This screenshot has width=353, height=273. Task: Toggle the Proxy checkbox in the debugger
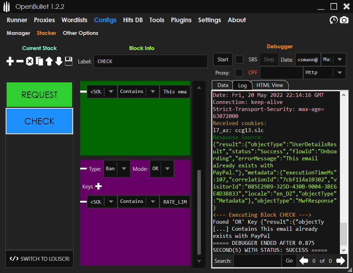click(x=239, y=73)
